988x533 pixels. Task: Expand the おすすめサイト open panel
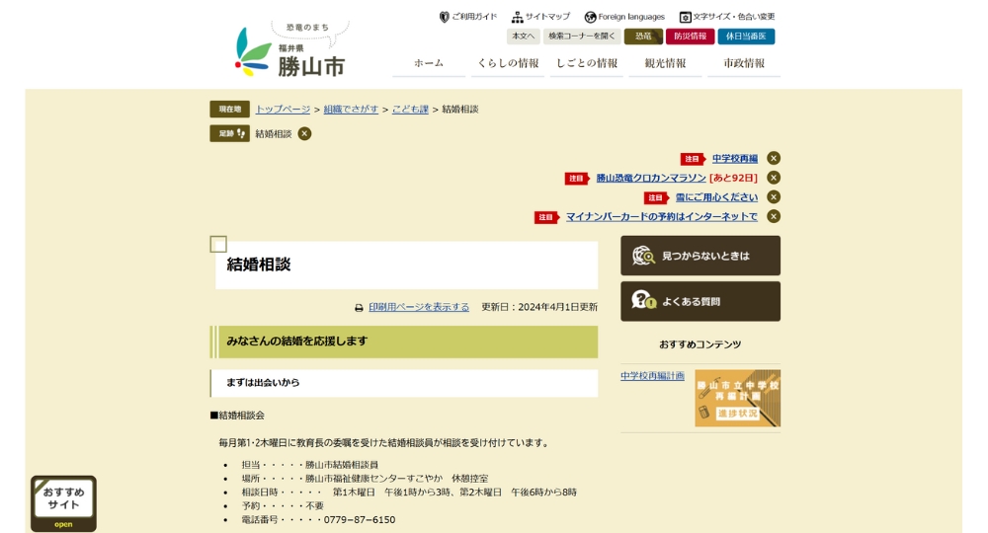point(63,503)
